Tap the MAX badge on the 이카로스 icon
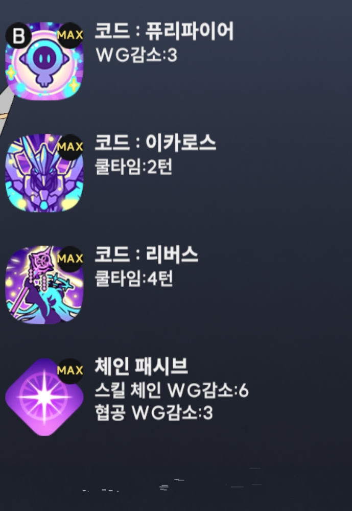Viewport: 352px width, 511px height. [x=70, y=147]
